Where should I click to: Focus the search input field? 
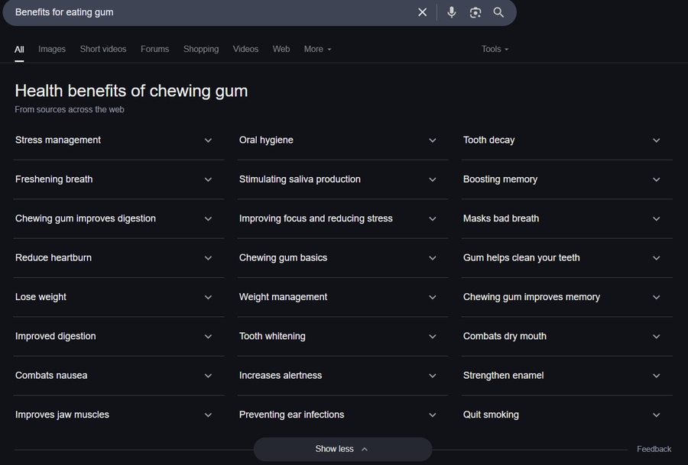click(213, 12)
